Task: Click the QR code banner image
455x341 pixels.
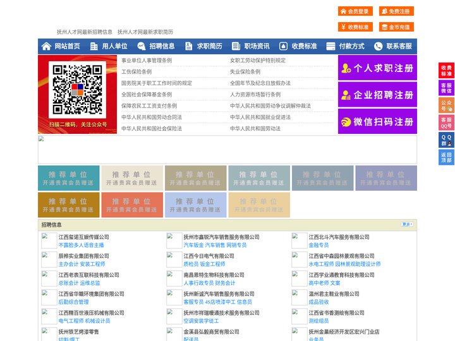Action: pyautogui.click(x=78, y=95)
